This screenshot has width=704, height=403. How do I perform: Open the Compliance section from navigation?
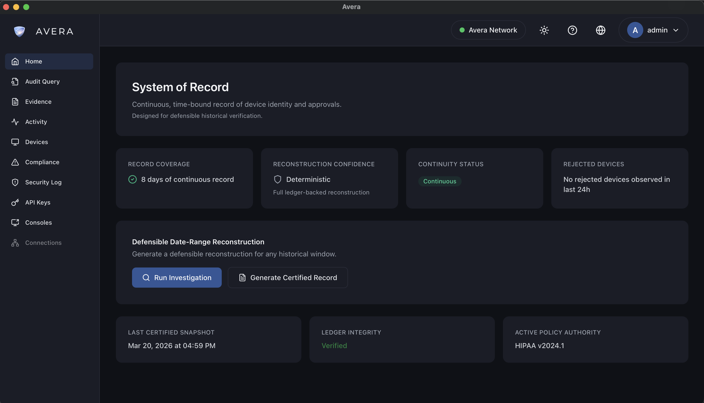point(42,162)
